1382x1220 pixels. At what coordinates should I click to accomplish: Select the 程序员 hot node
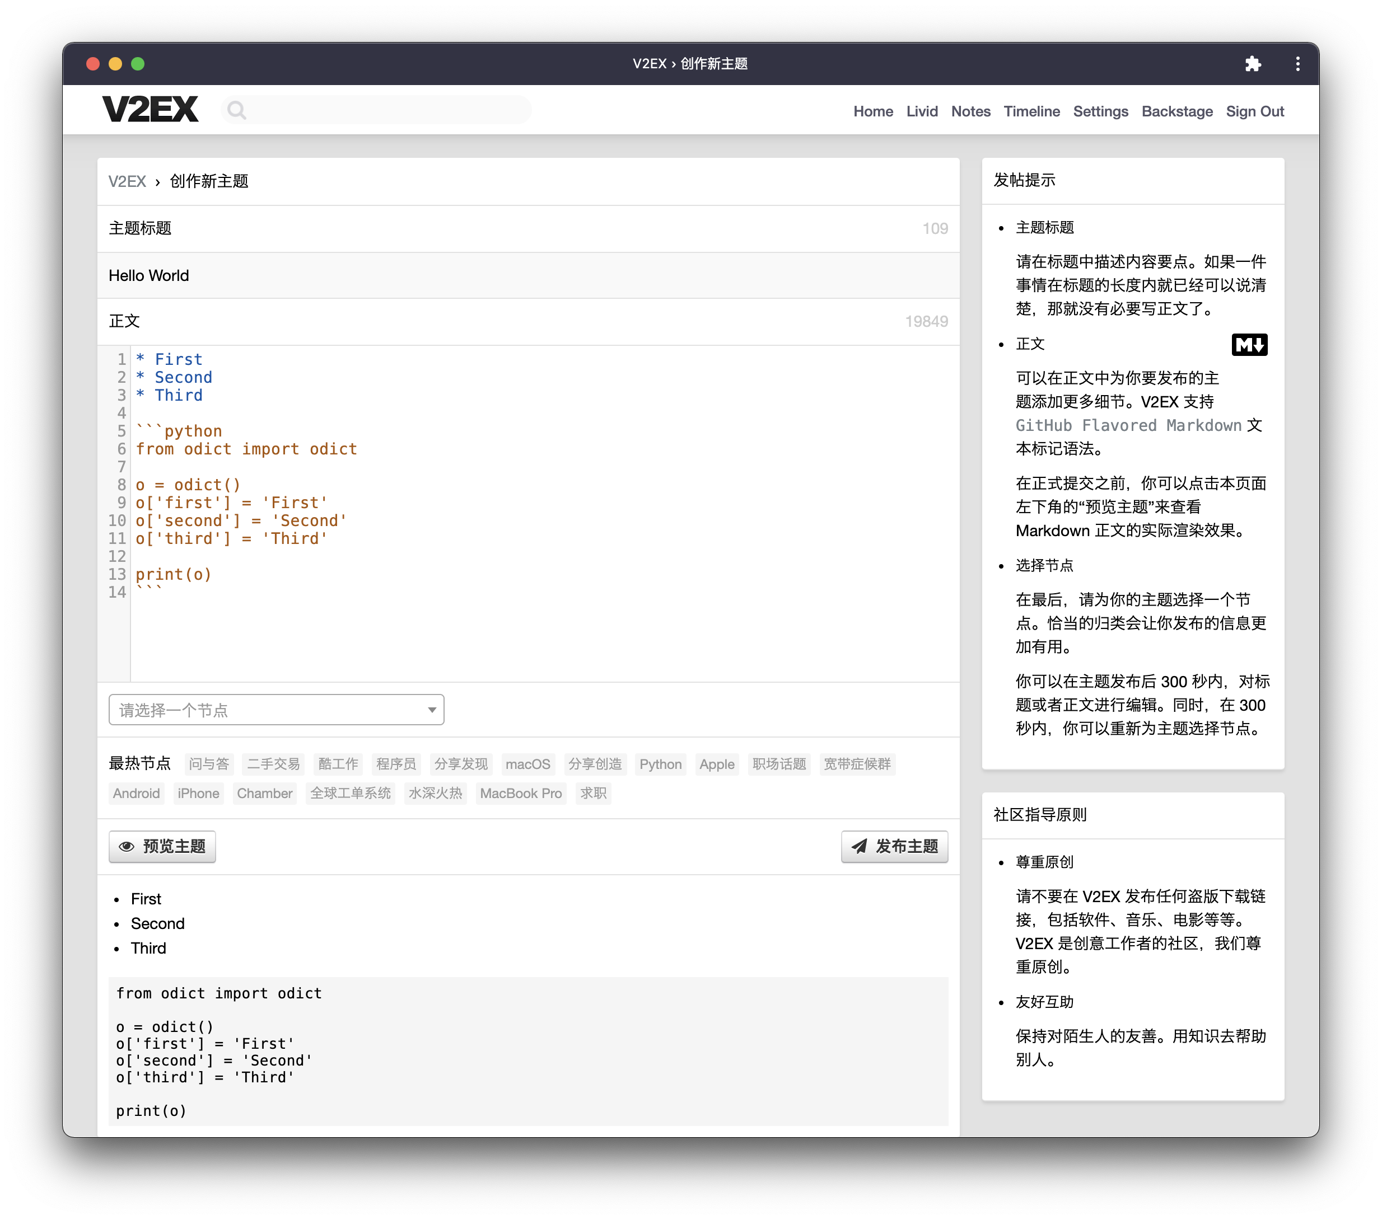coord(395,764)
